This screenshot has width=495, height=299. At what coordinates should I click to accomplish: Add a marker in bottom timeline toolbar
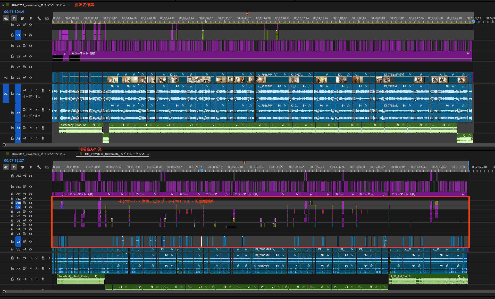click(x=31, y=167)
